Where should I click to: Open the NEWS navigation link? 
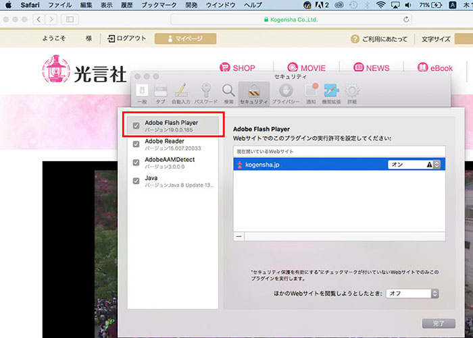pos(372,67)
